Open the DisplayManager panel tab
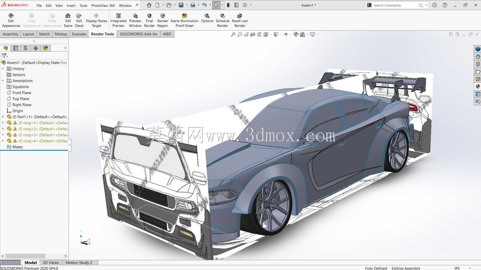Viewport: 481px width, 270px height. 46,48
